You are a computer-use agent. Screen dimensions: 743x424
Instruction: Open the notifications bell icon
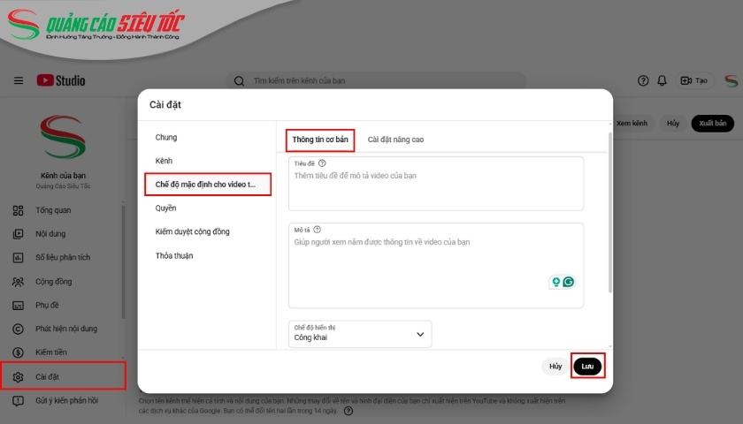[662, 81]
